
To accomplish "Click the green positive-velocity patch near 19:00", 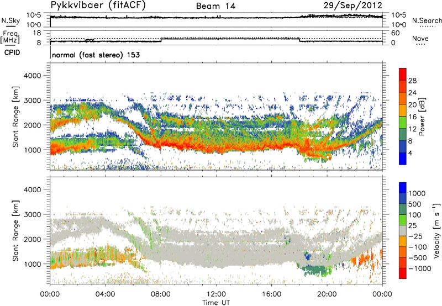I will click(315, 270).
